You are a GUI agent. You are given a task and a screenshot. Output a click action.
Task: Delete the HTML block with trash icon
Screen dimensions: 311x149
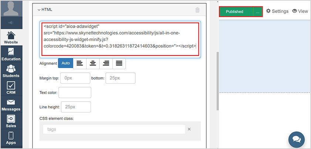[197, 10]
